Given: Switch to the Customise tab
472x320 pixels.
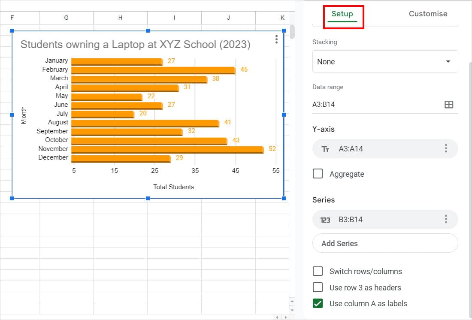Looking at the screenshot, I should (427, 14).
